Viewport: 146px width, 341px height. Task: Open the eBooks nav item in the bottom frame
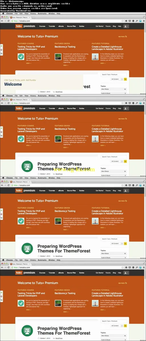(61, 273)
